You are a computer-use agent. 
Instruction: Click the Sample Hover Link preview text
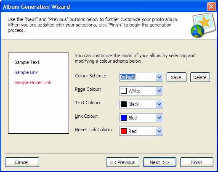pos(33,82)
